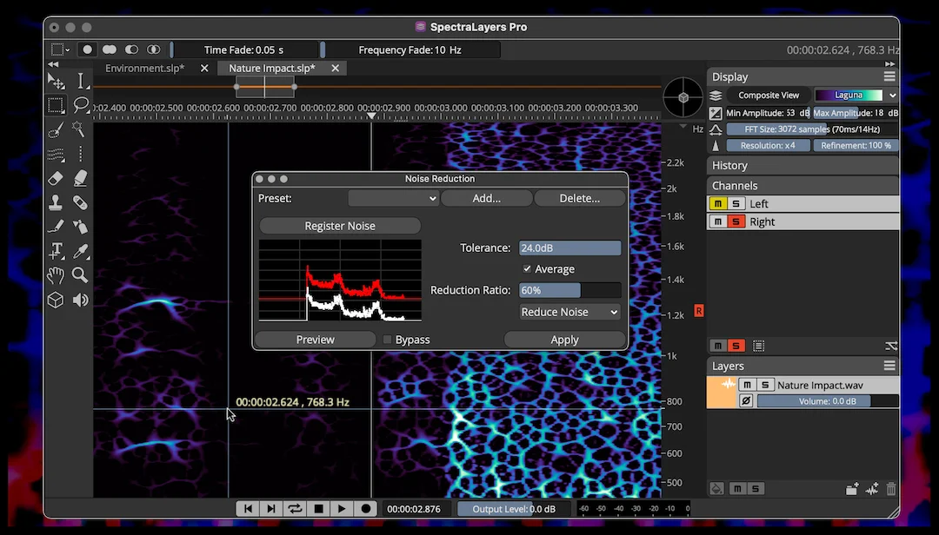Click Add... preset button

[x=486, y=198]
